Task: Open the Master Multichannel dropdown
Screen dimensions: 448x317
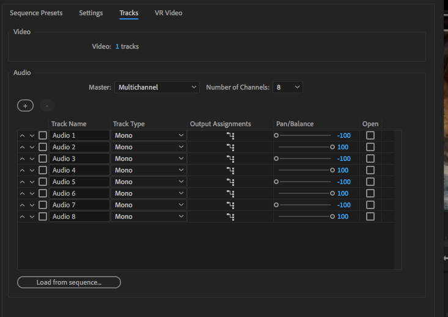Action: 157,87
